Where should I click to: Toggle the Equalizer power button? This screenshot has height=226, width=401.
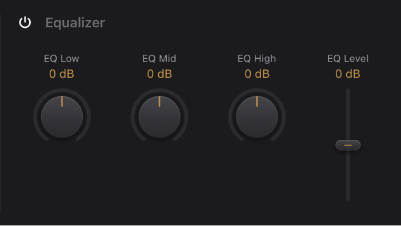[x=25, y=22]
